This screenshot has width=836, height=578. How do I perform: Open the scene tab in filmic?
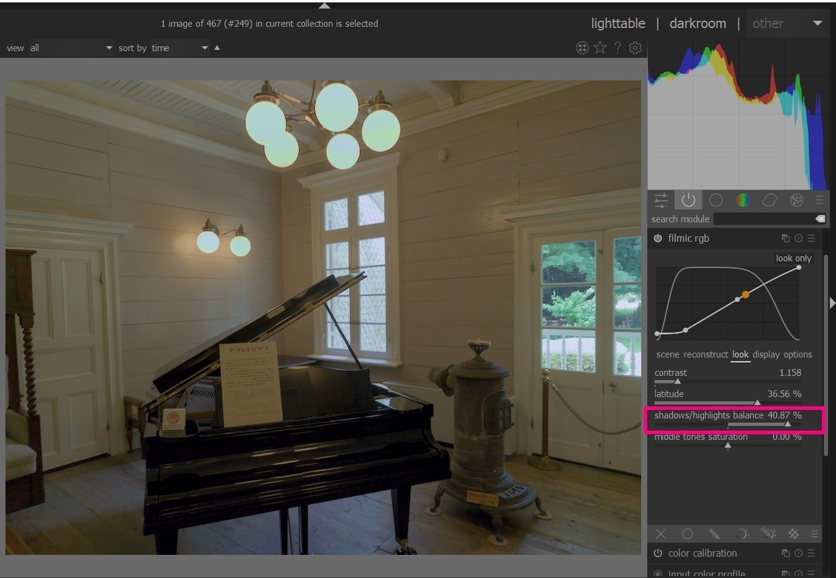667,354
